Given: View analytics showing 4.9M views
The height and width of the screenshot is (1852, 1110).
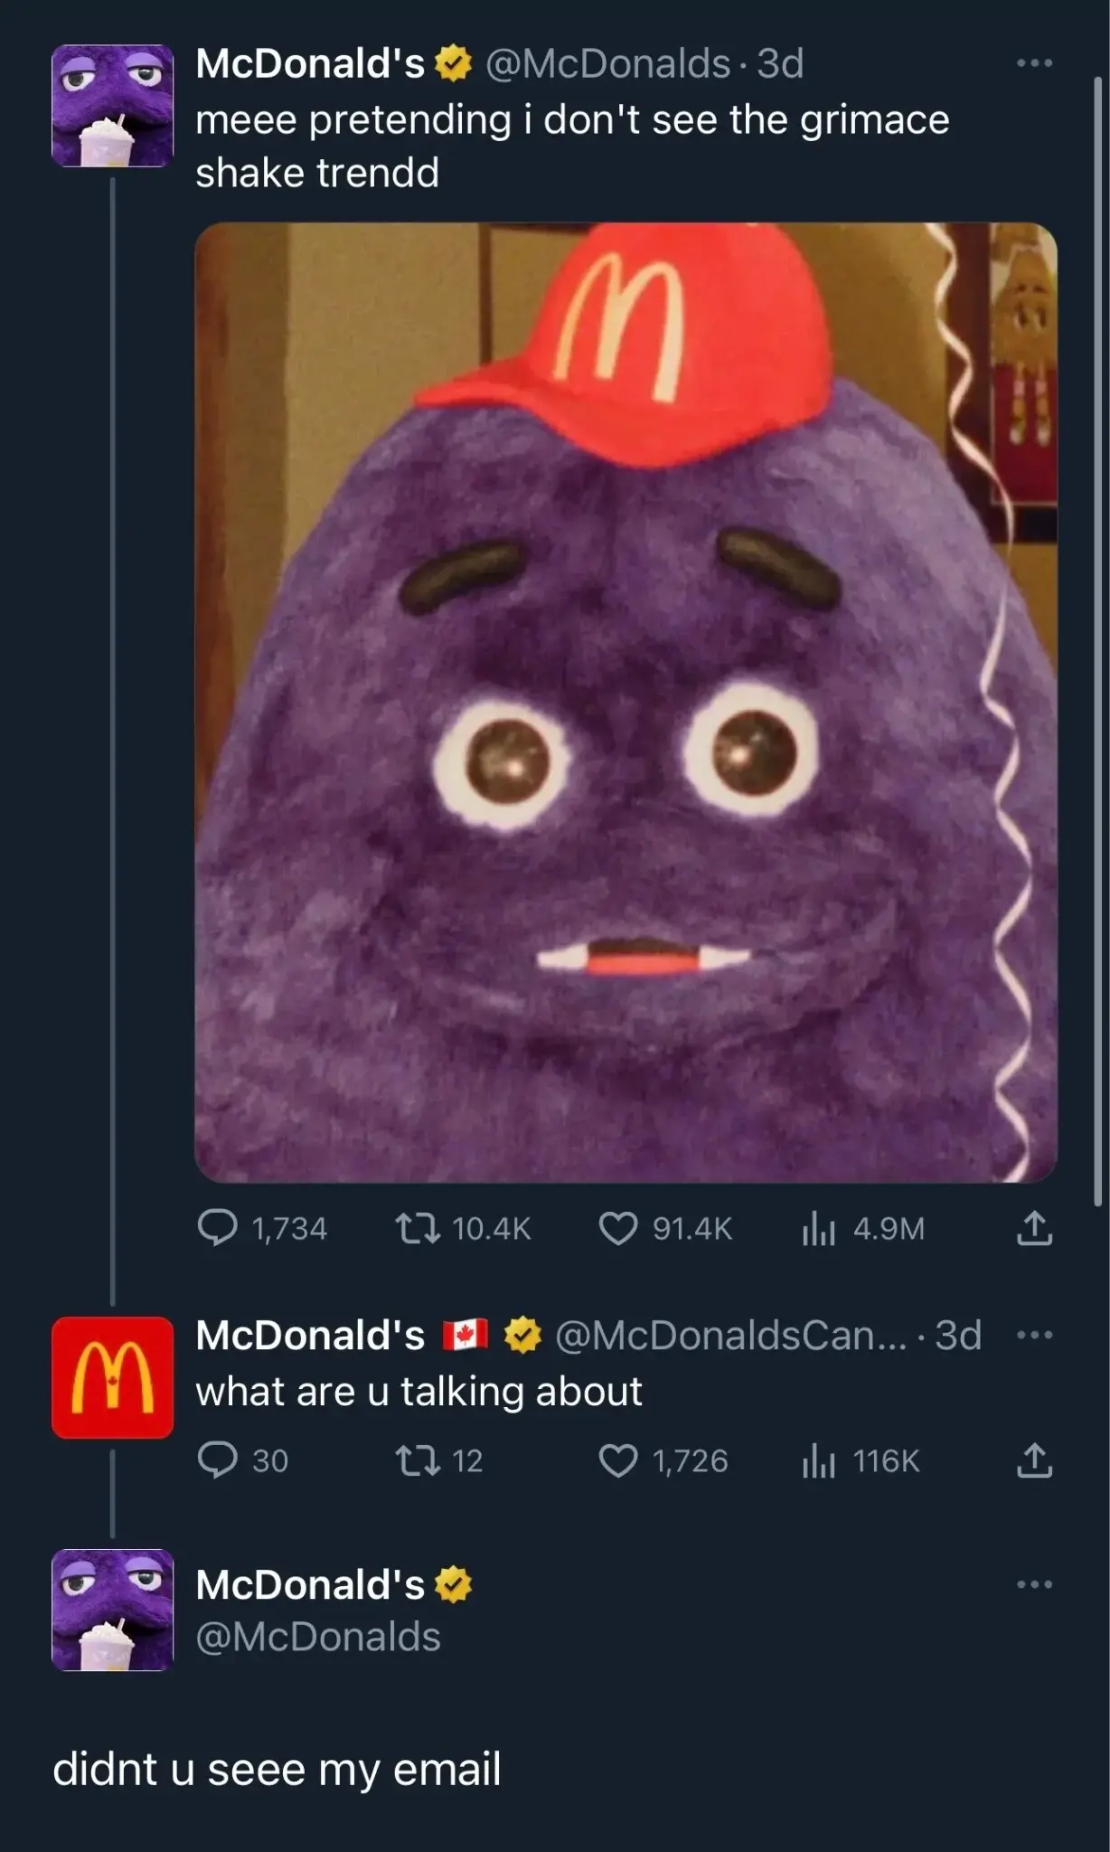Looking at the screenshot, I should 820,1228.
